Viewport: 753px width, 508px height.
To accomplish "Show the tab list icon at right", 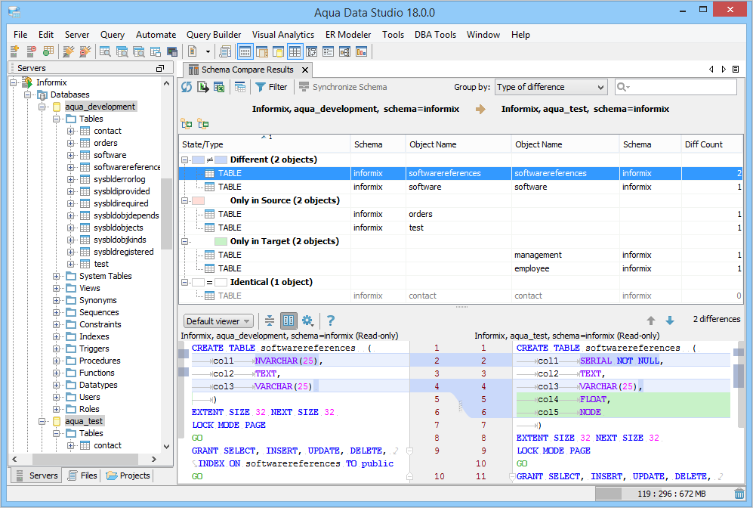I will (x=735, y=70).
